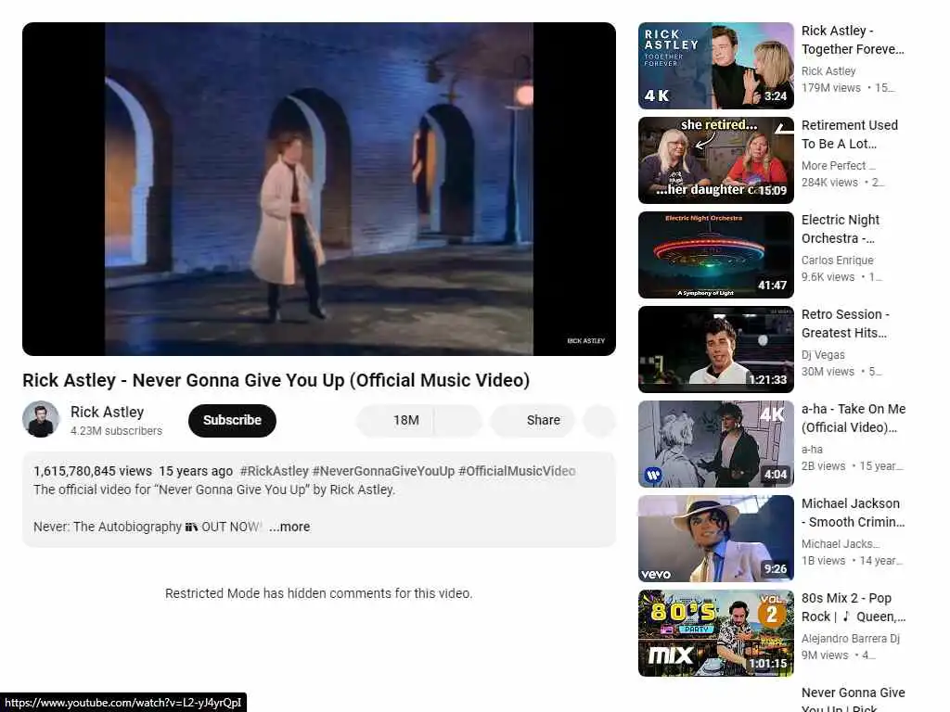The width and height of the screenshot is (950, 712).
Task: Open 'a-ha - Take On Me (Official Video)' title
Action: point(854,418)
